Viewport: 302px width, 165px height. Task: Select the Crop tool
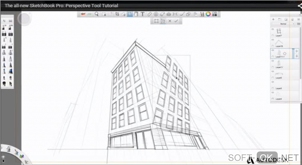[x=117, y=14]
